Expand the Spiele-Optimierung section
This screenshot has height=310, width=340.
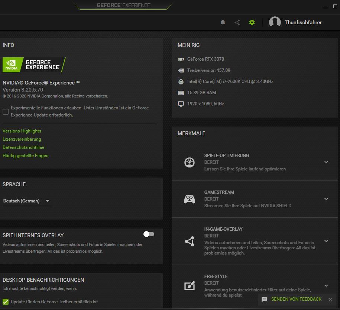(326, 162)
